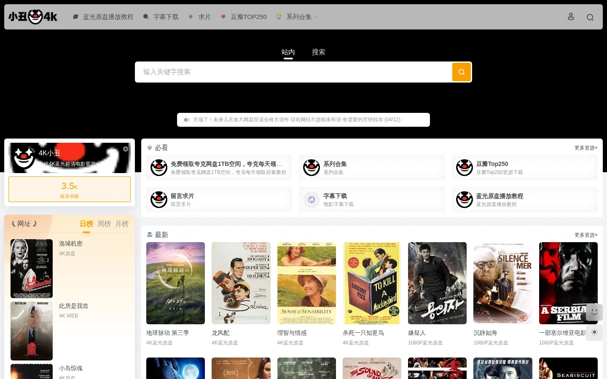Viewport: 607px width, 379px height.
Task: Open the 3.5K 收录书籍 box
Action: coord(70,189)
